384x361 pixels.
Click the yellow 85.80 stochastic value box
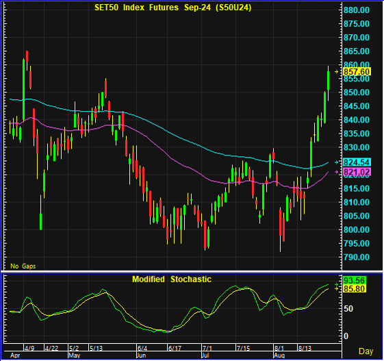(x=354, y=288)
